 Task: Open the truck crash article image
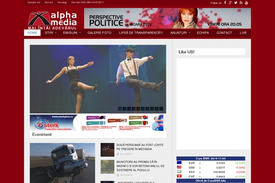pos(62,163)
